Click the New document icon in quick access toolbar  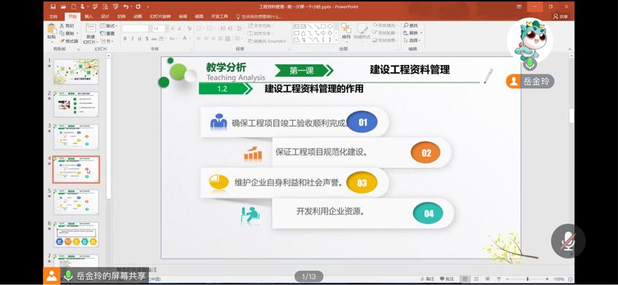(73, 7)
